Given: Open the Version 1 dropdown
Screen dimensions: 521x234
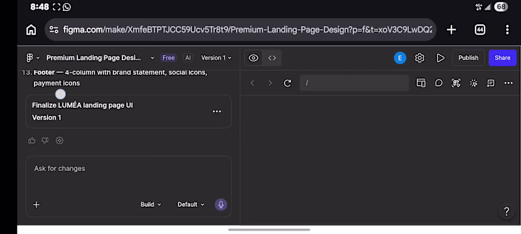Looking at the screenshot, I should tap(216, 58).
